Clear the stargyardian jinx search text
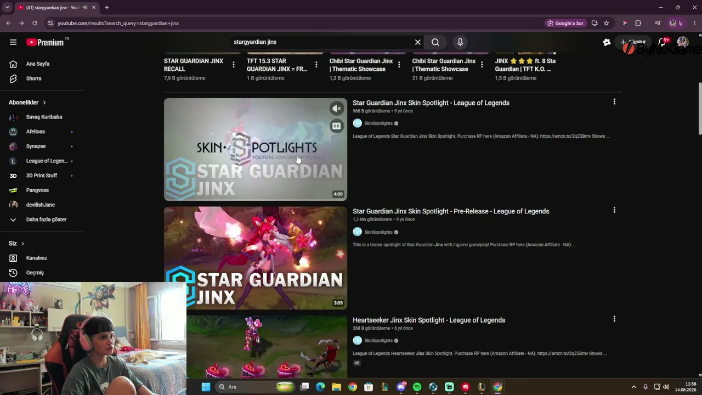702x395 pixels. [418, 42]
